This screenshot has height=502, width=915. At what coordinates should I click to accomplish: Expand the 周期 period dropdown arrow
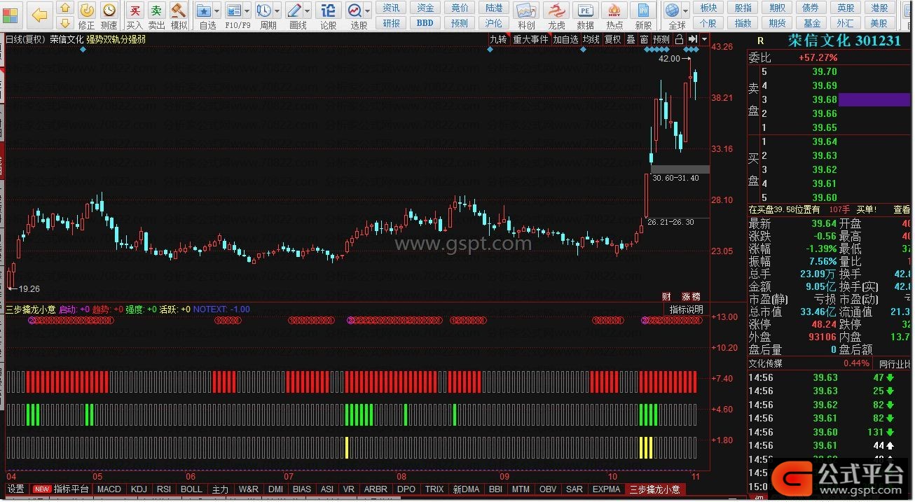(x=277, y=11)
